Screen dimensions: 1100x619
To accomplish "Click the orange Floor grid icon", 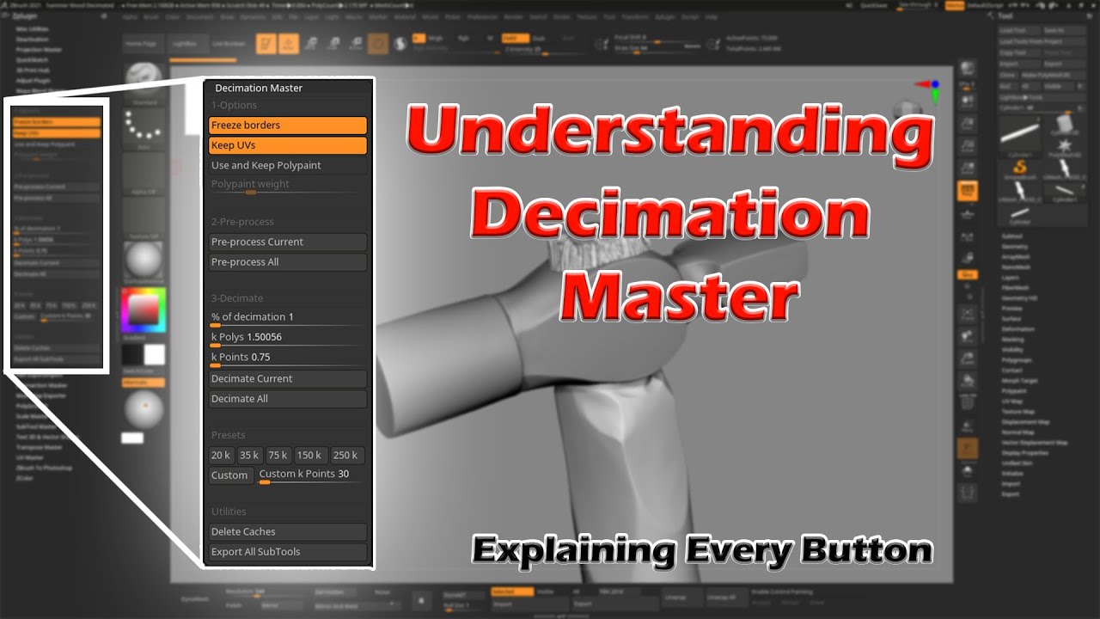I will [968, 191].
